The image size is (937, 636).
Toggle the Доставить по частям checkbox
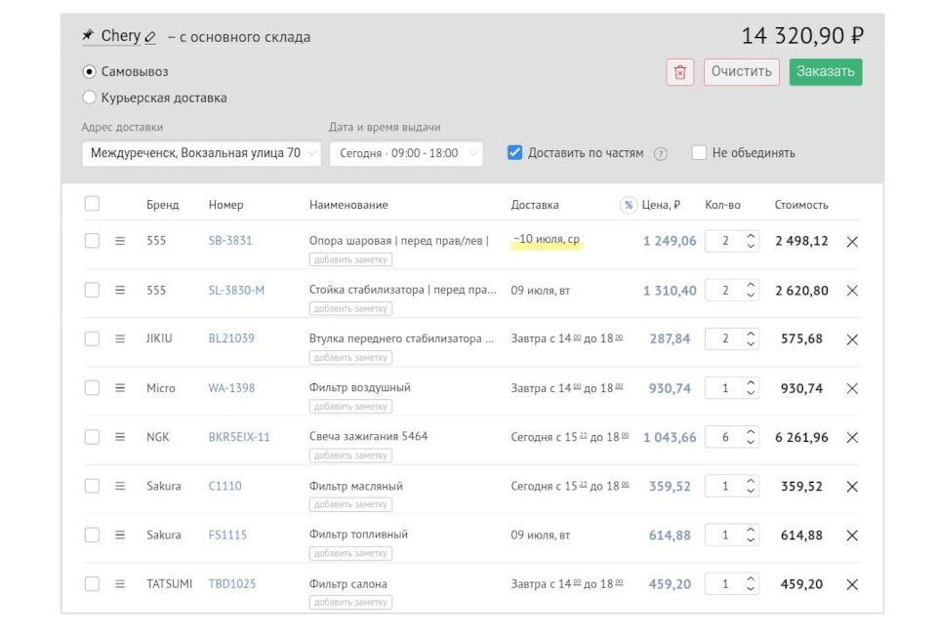[x=515, y=153]
